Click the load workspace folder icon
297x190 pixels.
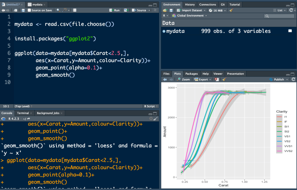click(x=165, y=10)
